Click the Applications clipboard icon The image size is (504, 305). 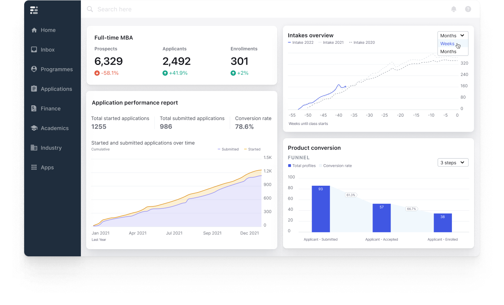click(x=34, y=89)
